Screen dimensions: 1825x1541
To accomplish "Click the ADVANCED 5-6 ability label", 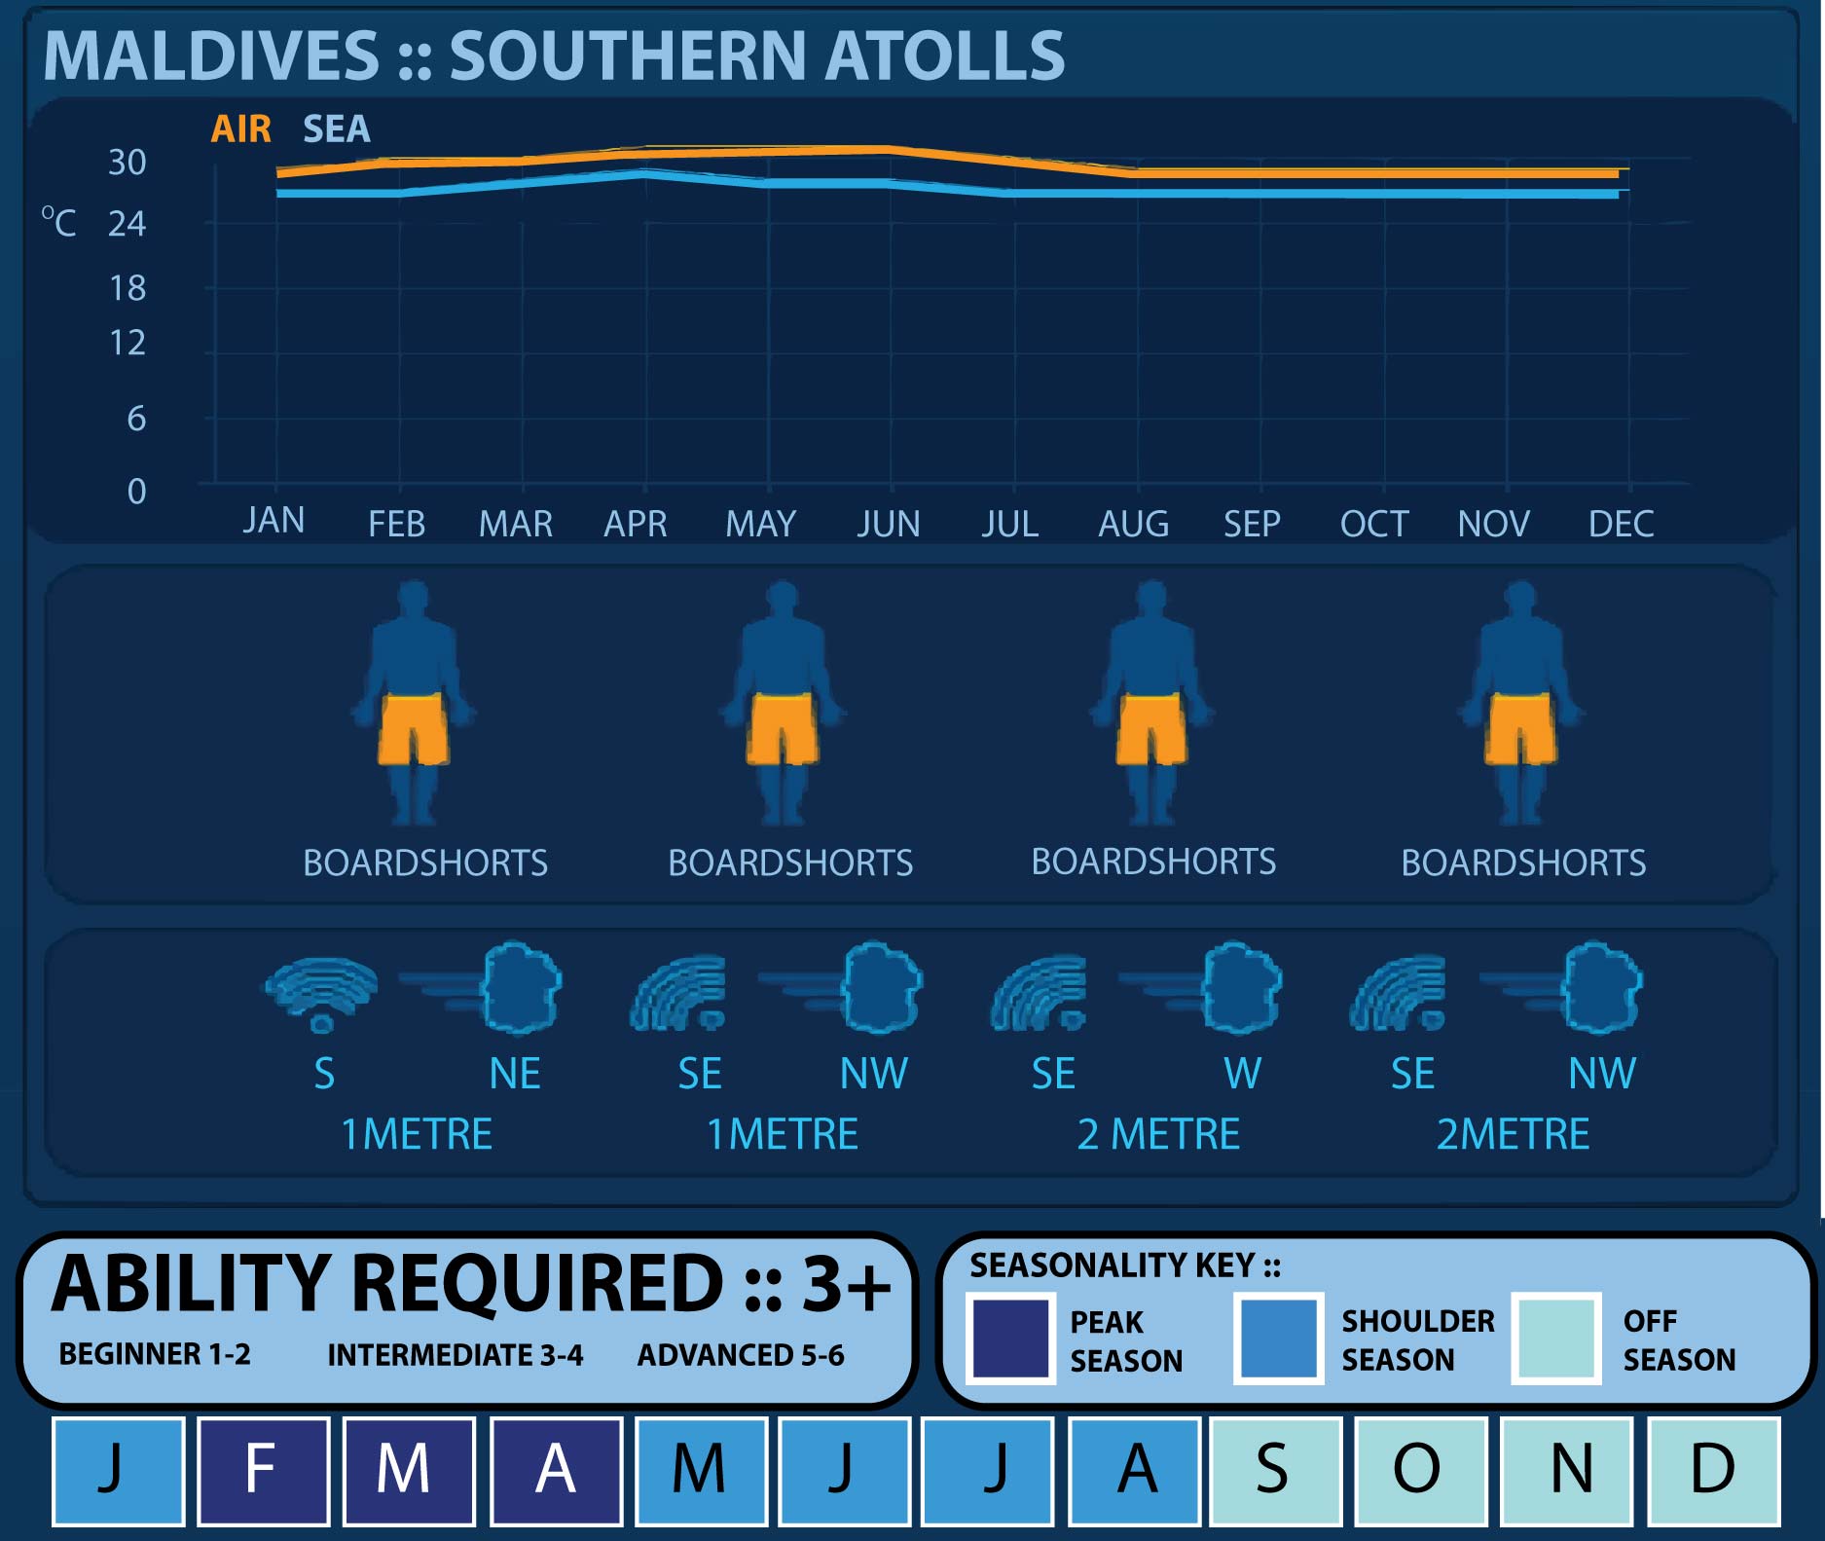I will (x=740, y=1354).
